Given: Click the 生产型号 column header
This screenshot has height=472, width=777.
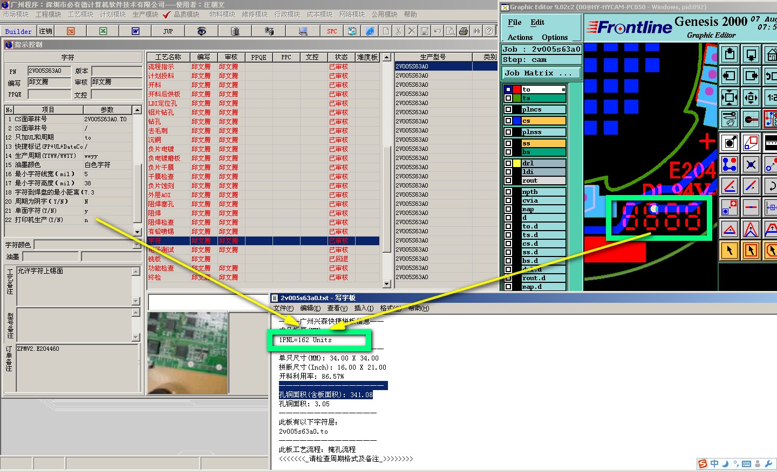Looking at the screenshot, I should [433, 57].
